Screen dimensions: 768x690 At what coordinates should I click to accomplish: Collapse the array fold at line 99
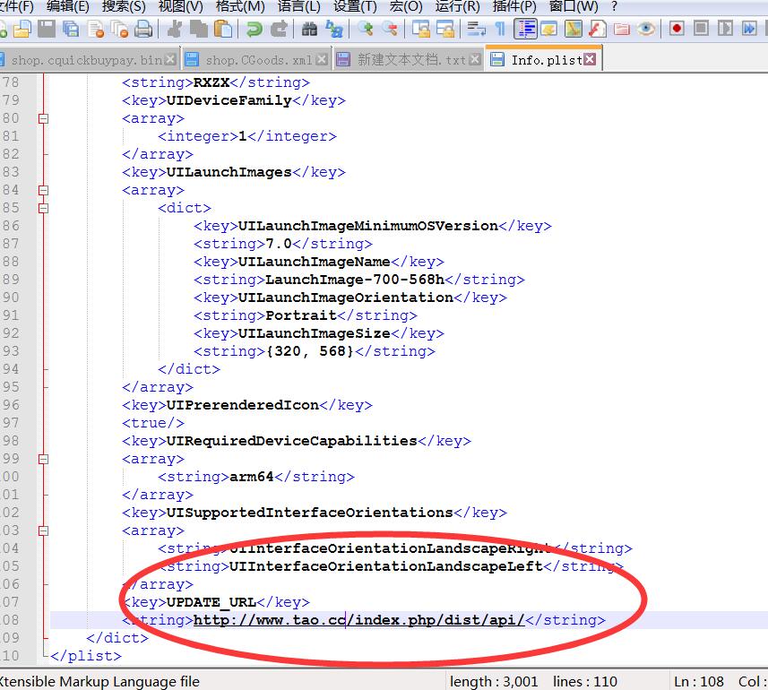pos(43,459)
